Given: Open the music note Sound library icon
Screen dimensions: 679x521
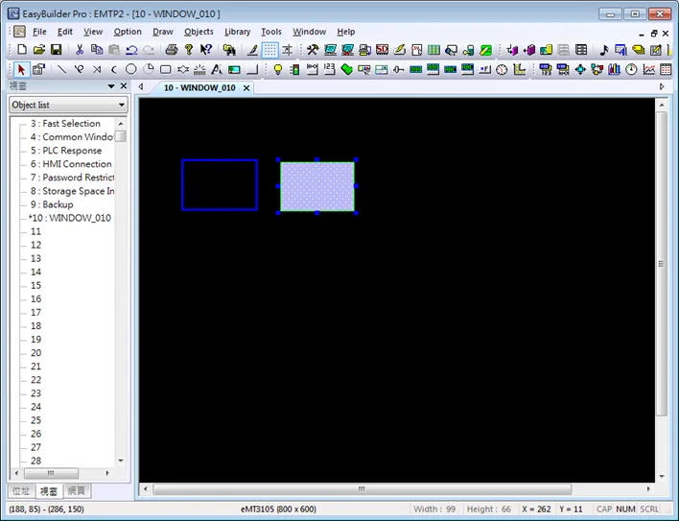Looking at the screenshot, I should click(603, 50).
